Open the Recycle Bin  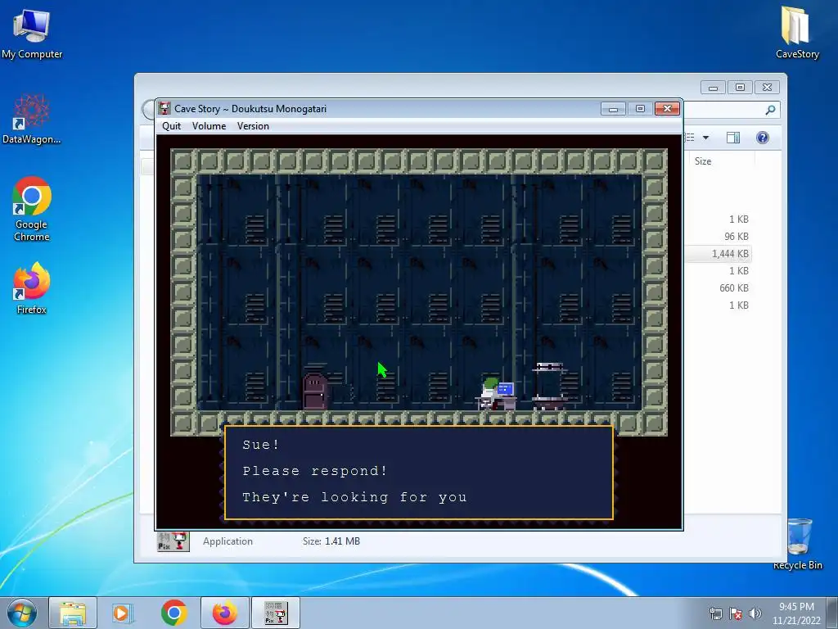point(798,543)
